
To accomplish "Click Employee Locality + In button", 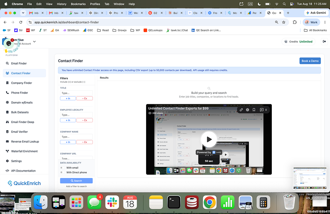I will (x=68, y=120).
